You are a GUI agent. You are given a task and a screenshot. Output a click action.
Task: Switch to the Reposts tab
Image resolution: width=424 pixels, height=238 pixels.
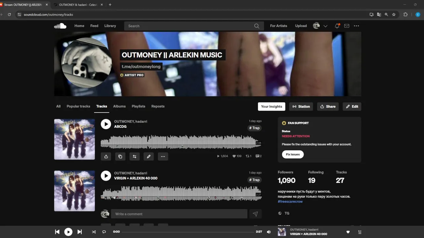coord(158,106)
